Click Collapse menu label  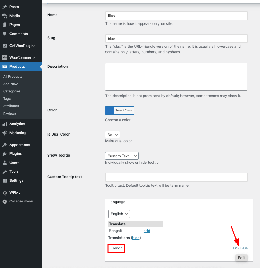click(x=21, y=201)
